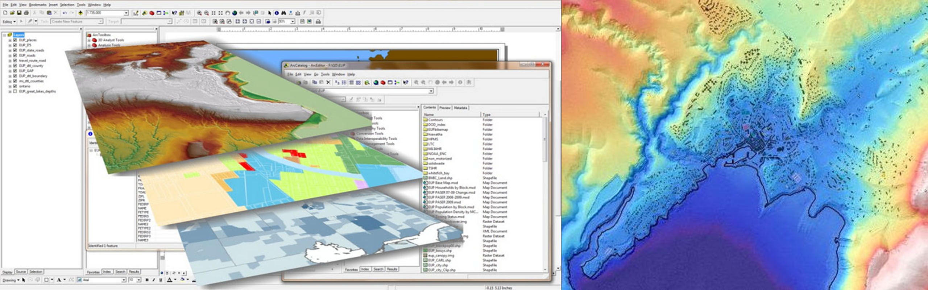Click the Source tab below layers
The image size is (928, 290).
pos(21,272)
